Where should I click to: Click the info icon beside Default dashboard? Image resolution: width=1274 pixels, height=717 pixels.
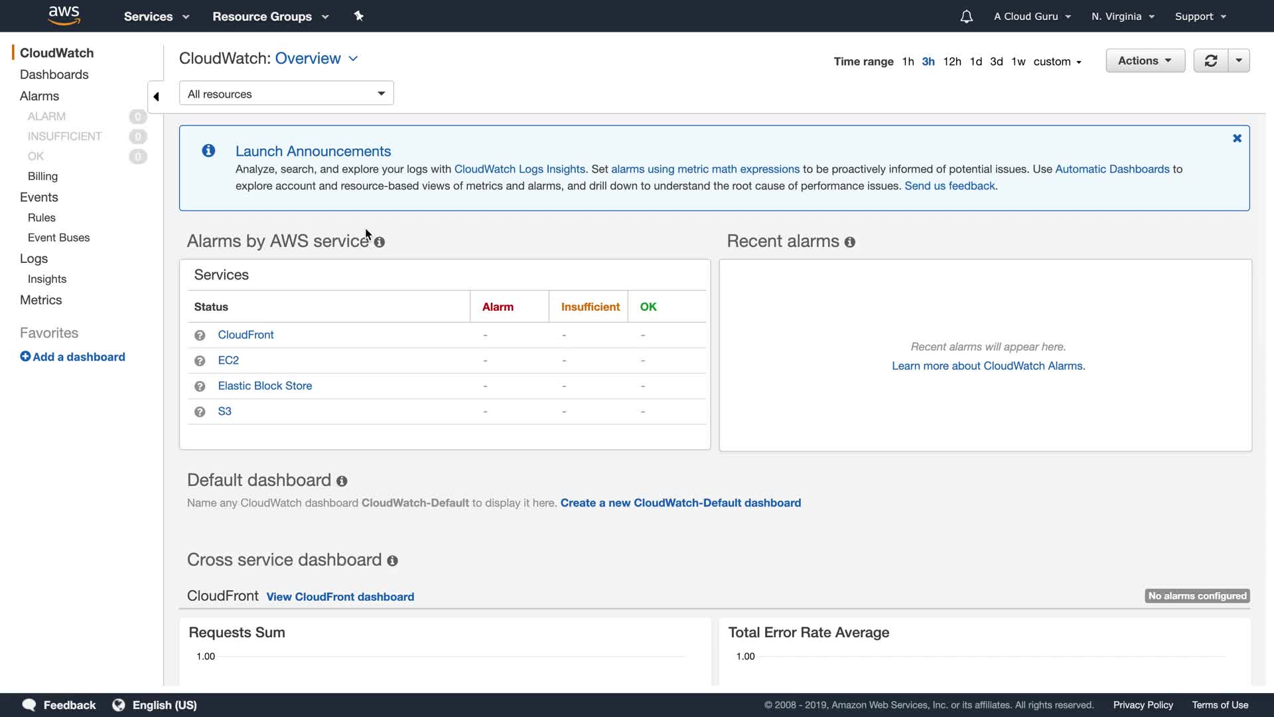point(342,481)
